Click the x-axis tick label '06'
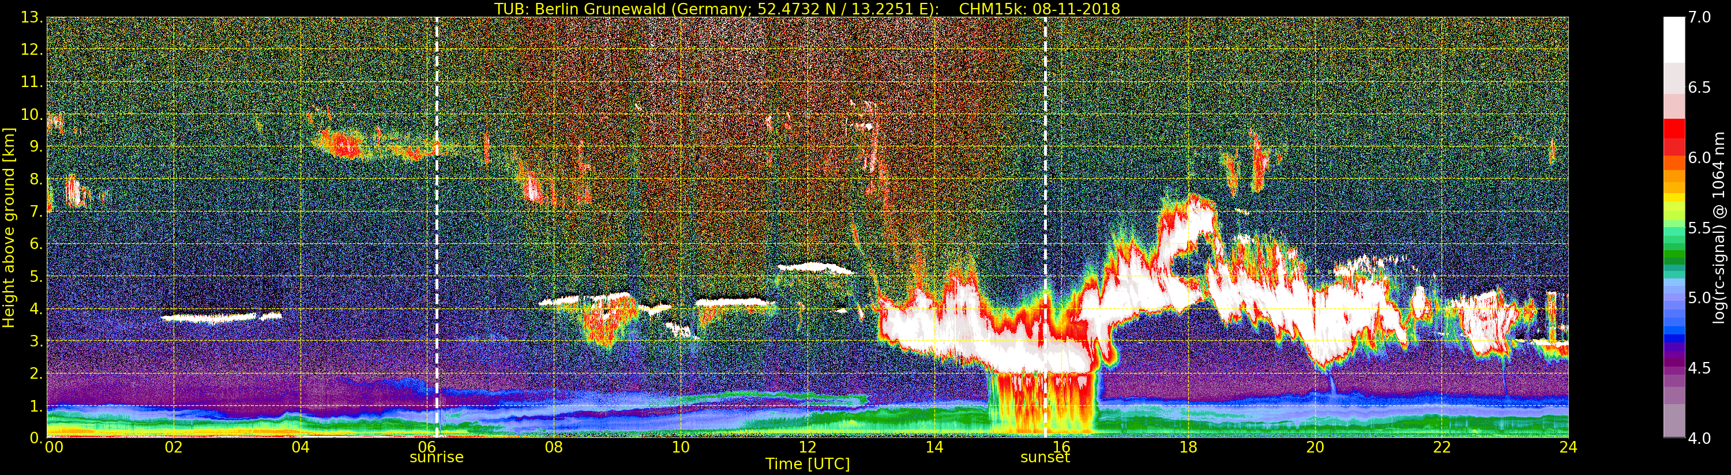 tap(427, 447)
